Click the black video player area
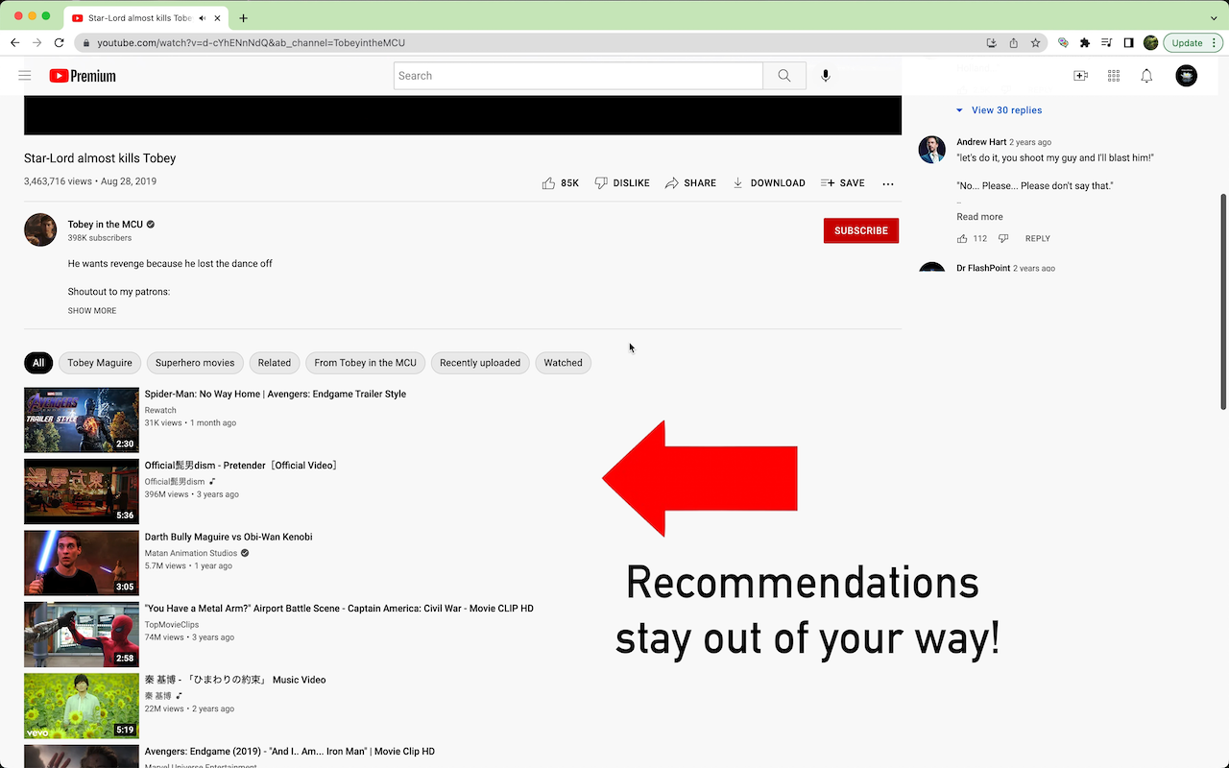This screenshot has width=1229, height=768. (463, 115)
